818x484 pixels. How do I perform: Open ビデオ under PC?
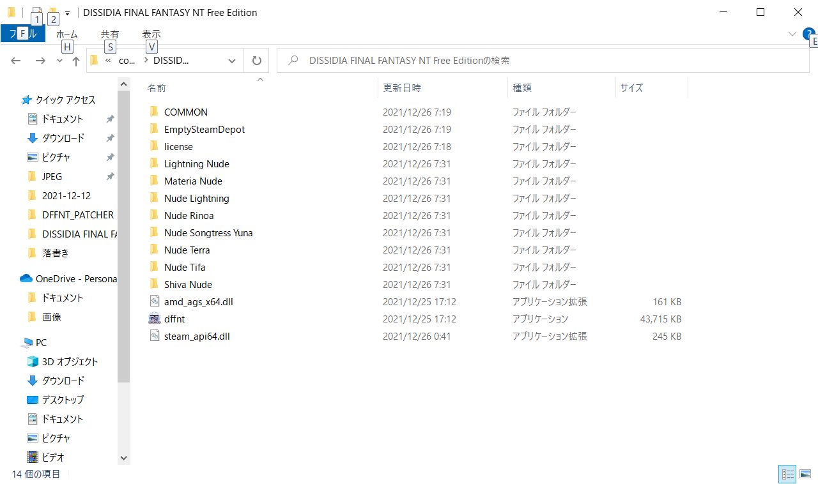[x=53, y=457]
